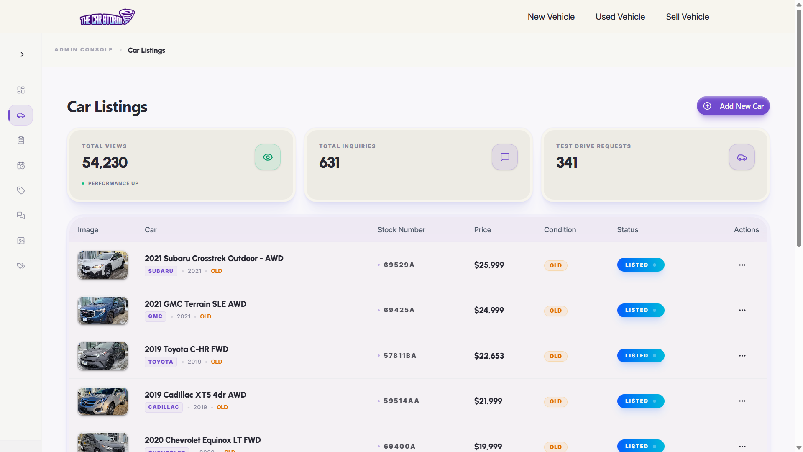Viewport: 803px width, 452px height.
Task: Open actions menu for Cadillac XT5 row
Action: (x=742, y=401)
